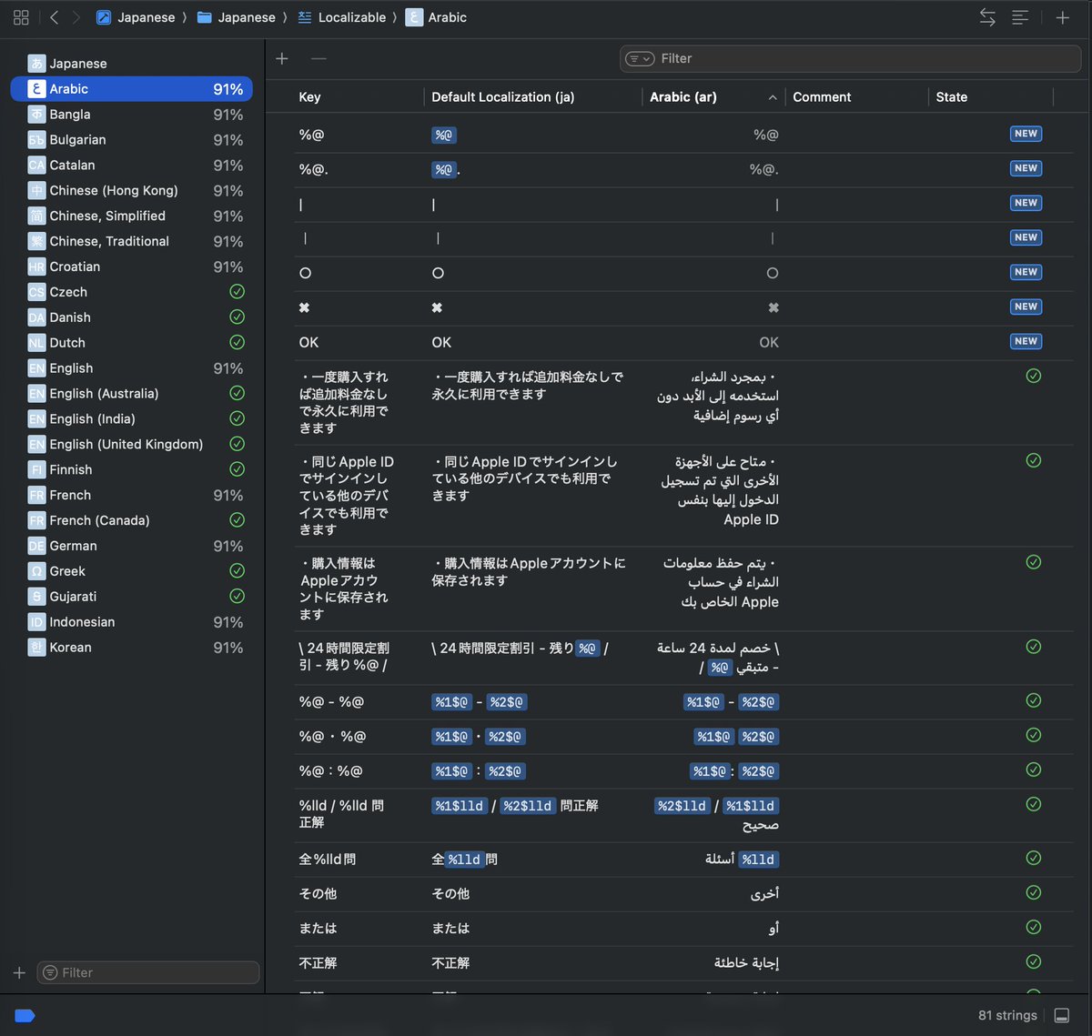Click the %1$lld token in 問正解 Japanese cell
Screen dimensions: 1092x1036
pos(460,806)
